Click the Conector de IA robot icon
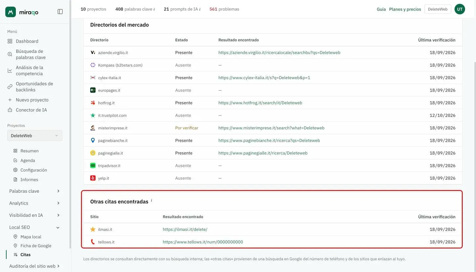 10,110
